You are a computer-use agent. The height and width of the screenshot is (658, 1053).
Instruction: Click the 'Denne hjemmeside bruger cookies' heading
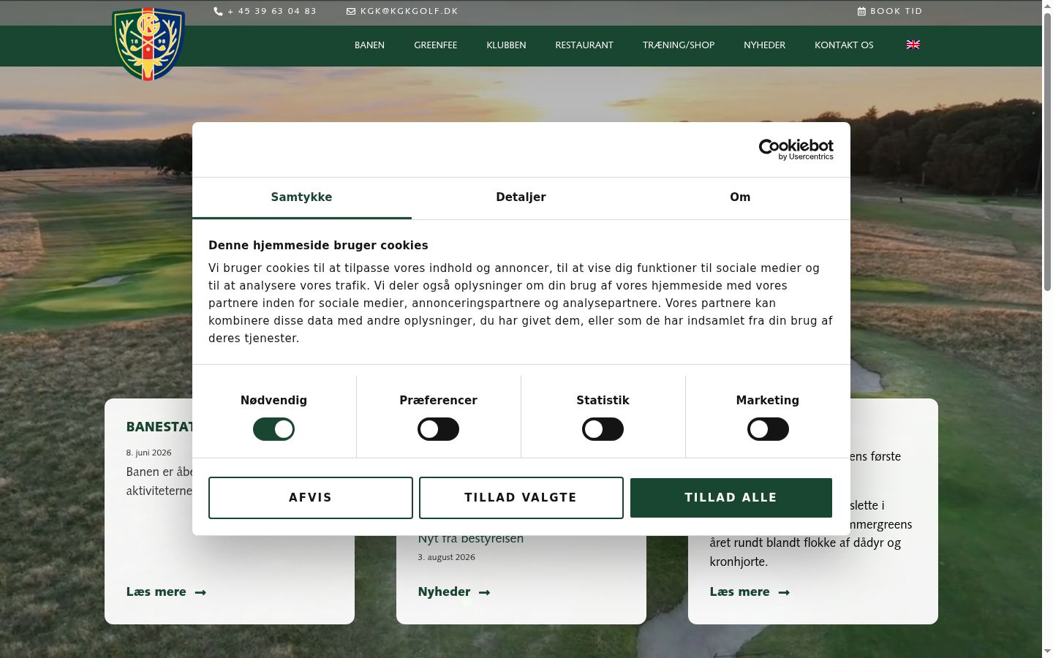pyautogui.click(x=318, y=246)
